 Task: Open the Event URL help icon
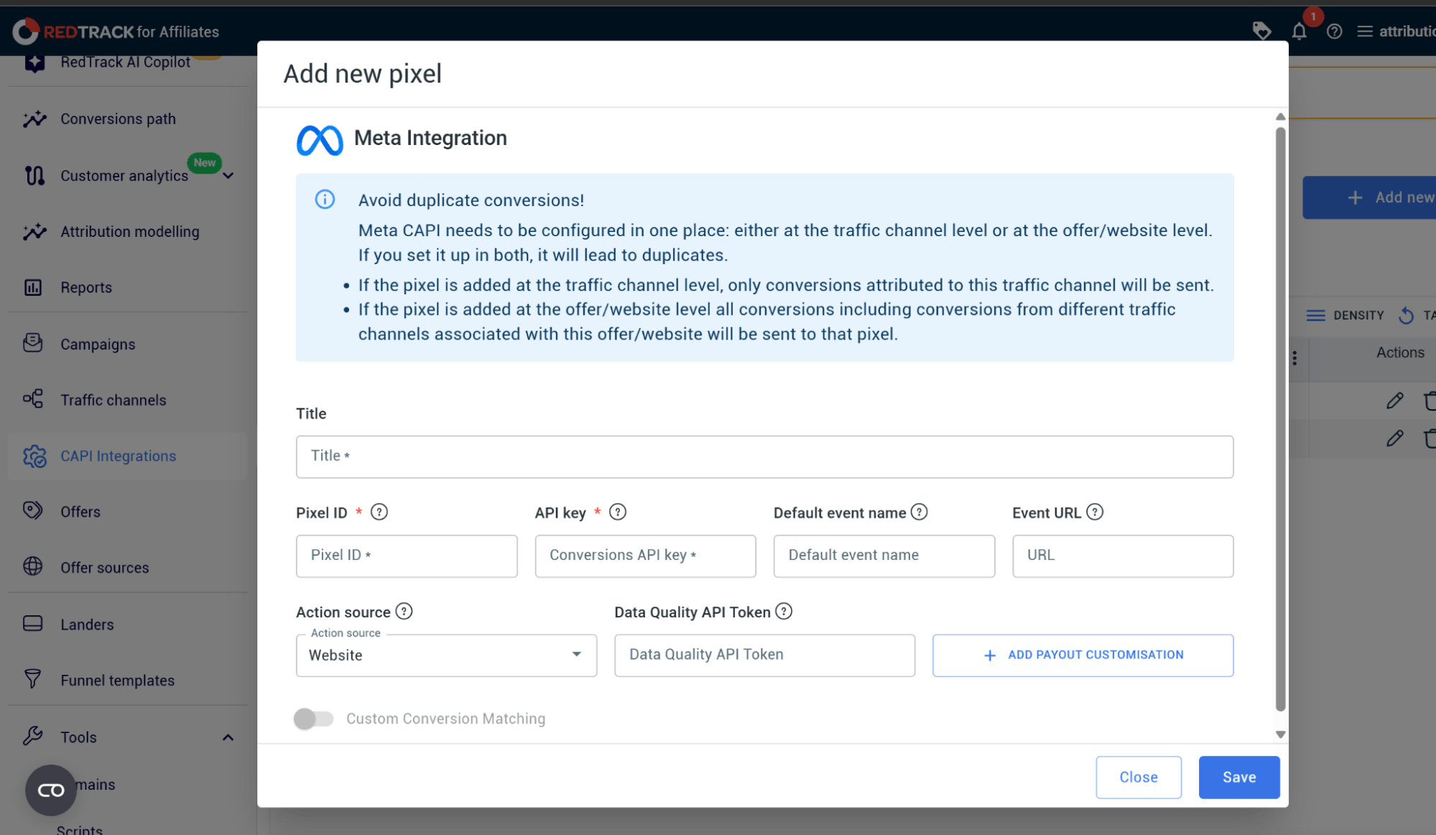coord(1095,512)
